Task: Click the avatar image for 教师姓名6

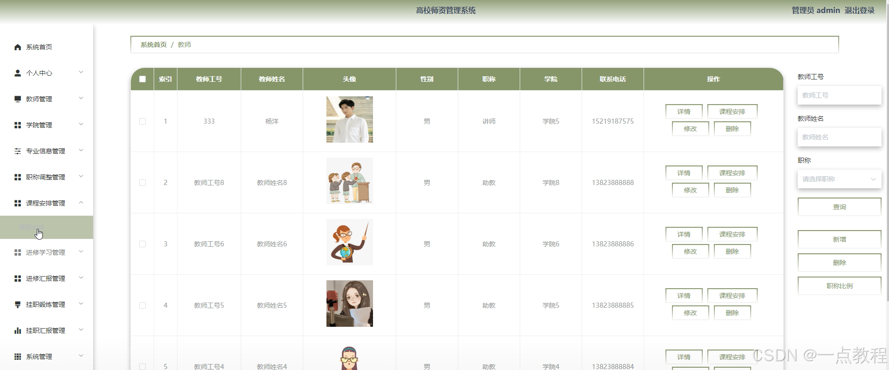Action: point(350,242)
